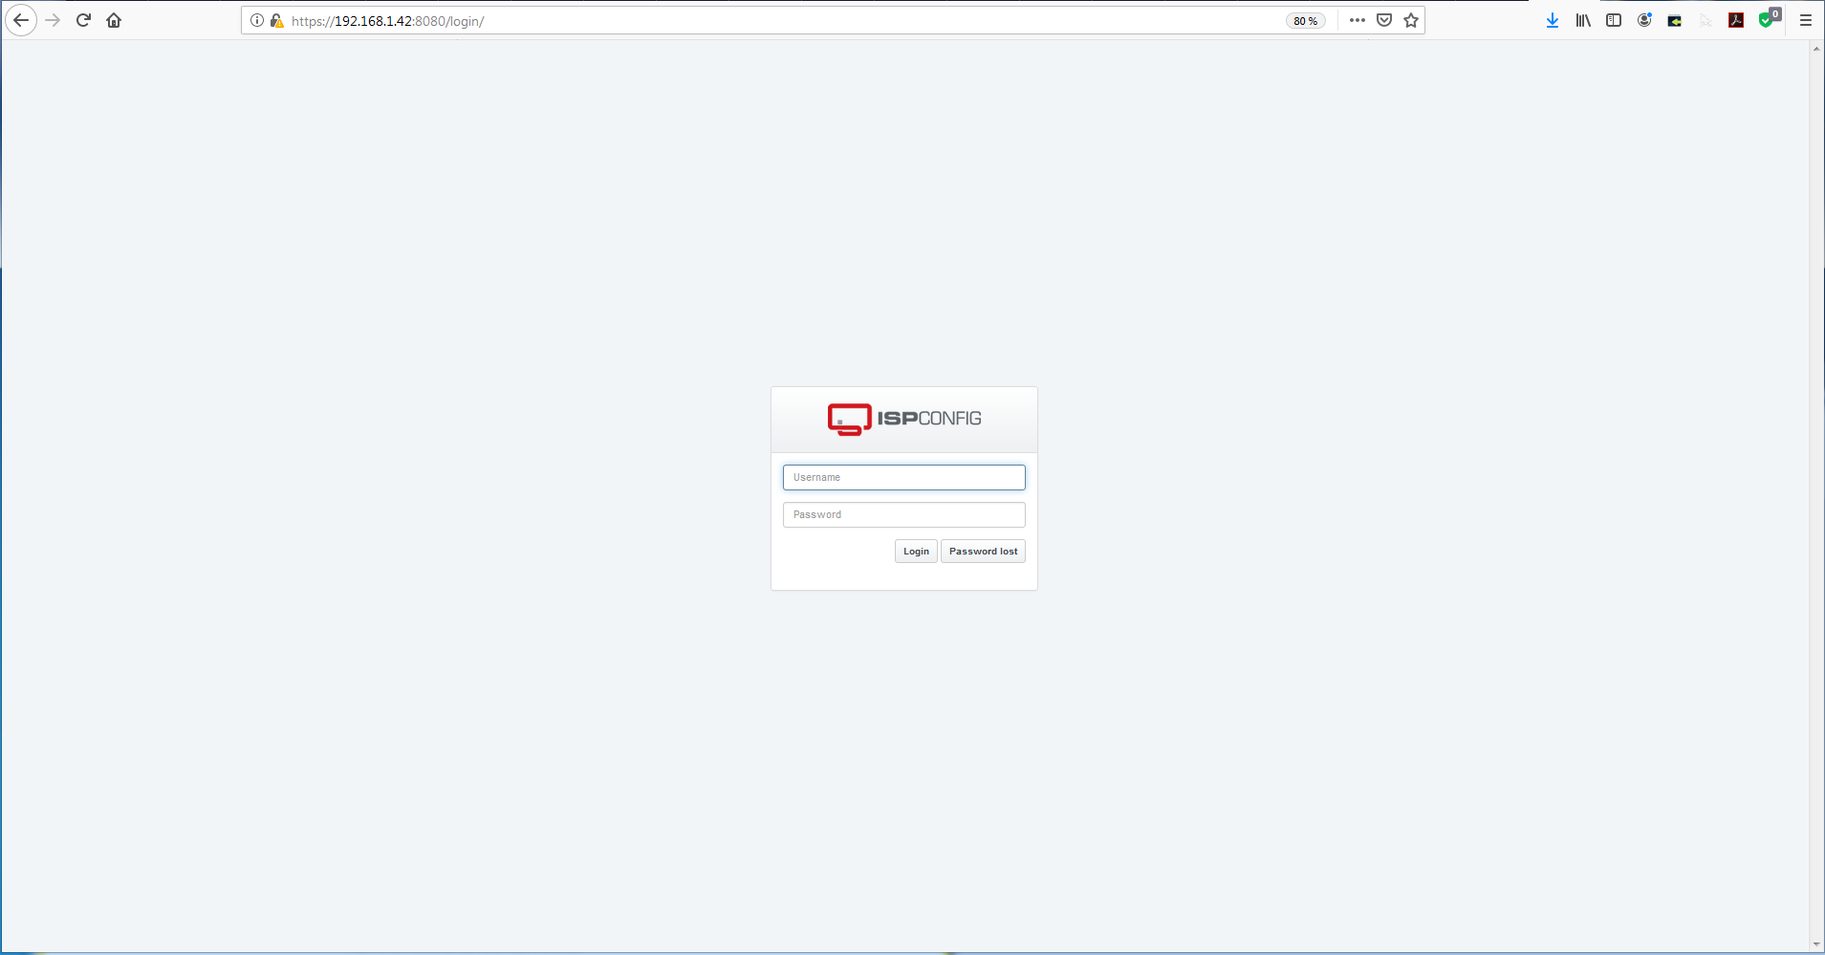Screen dimensions: 1825x955
Task: Open the page actions three-dot menu
Action: tap(1357, 20)
